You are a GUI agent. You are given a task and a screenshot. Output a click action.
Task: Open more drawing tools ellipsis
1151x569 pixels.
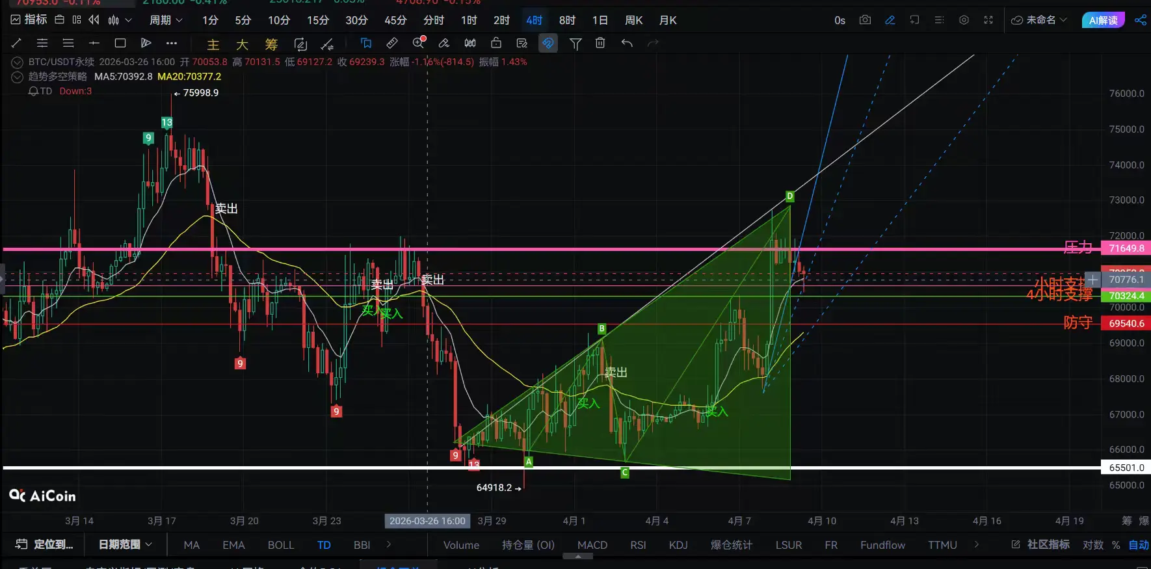pyautogui.click(x=172, y=43)
